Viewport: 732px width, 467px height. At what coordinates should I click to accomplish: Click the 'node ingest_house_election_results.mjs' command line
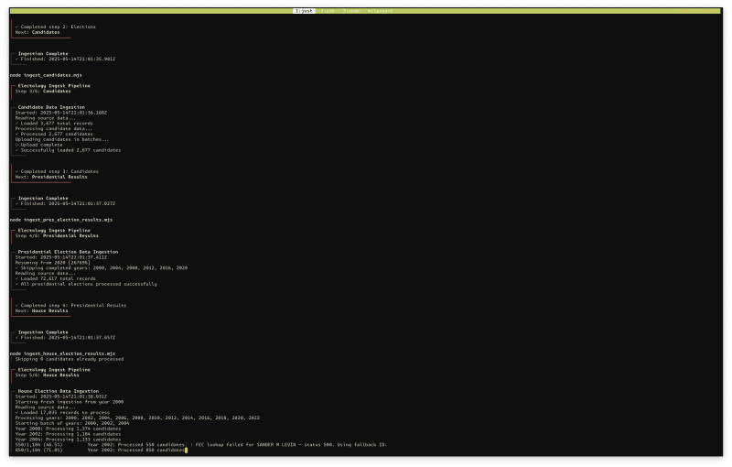tap(62, 353)
